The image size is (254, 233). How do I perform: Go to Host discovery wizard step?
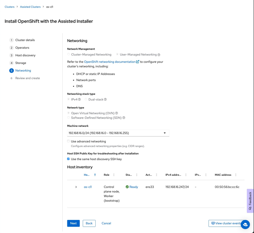[25, 55]
